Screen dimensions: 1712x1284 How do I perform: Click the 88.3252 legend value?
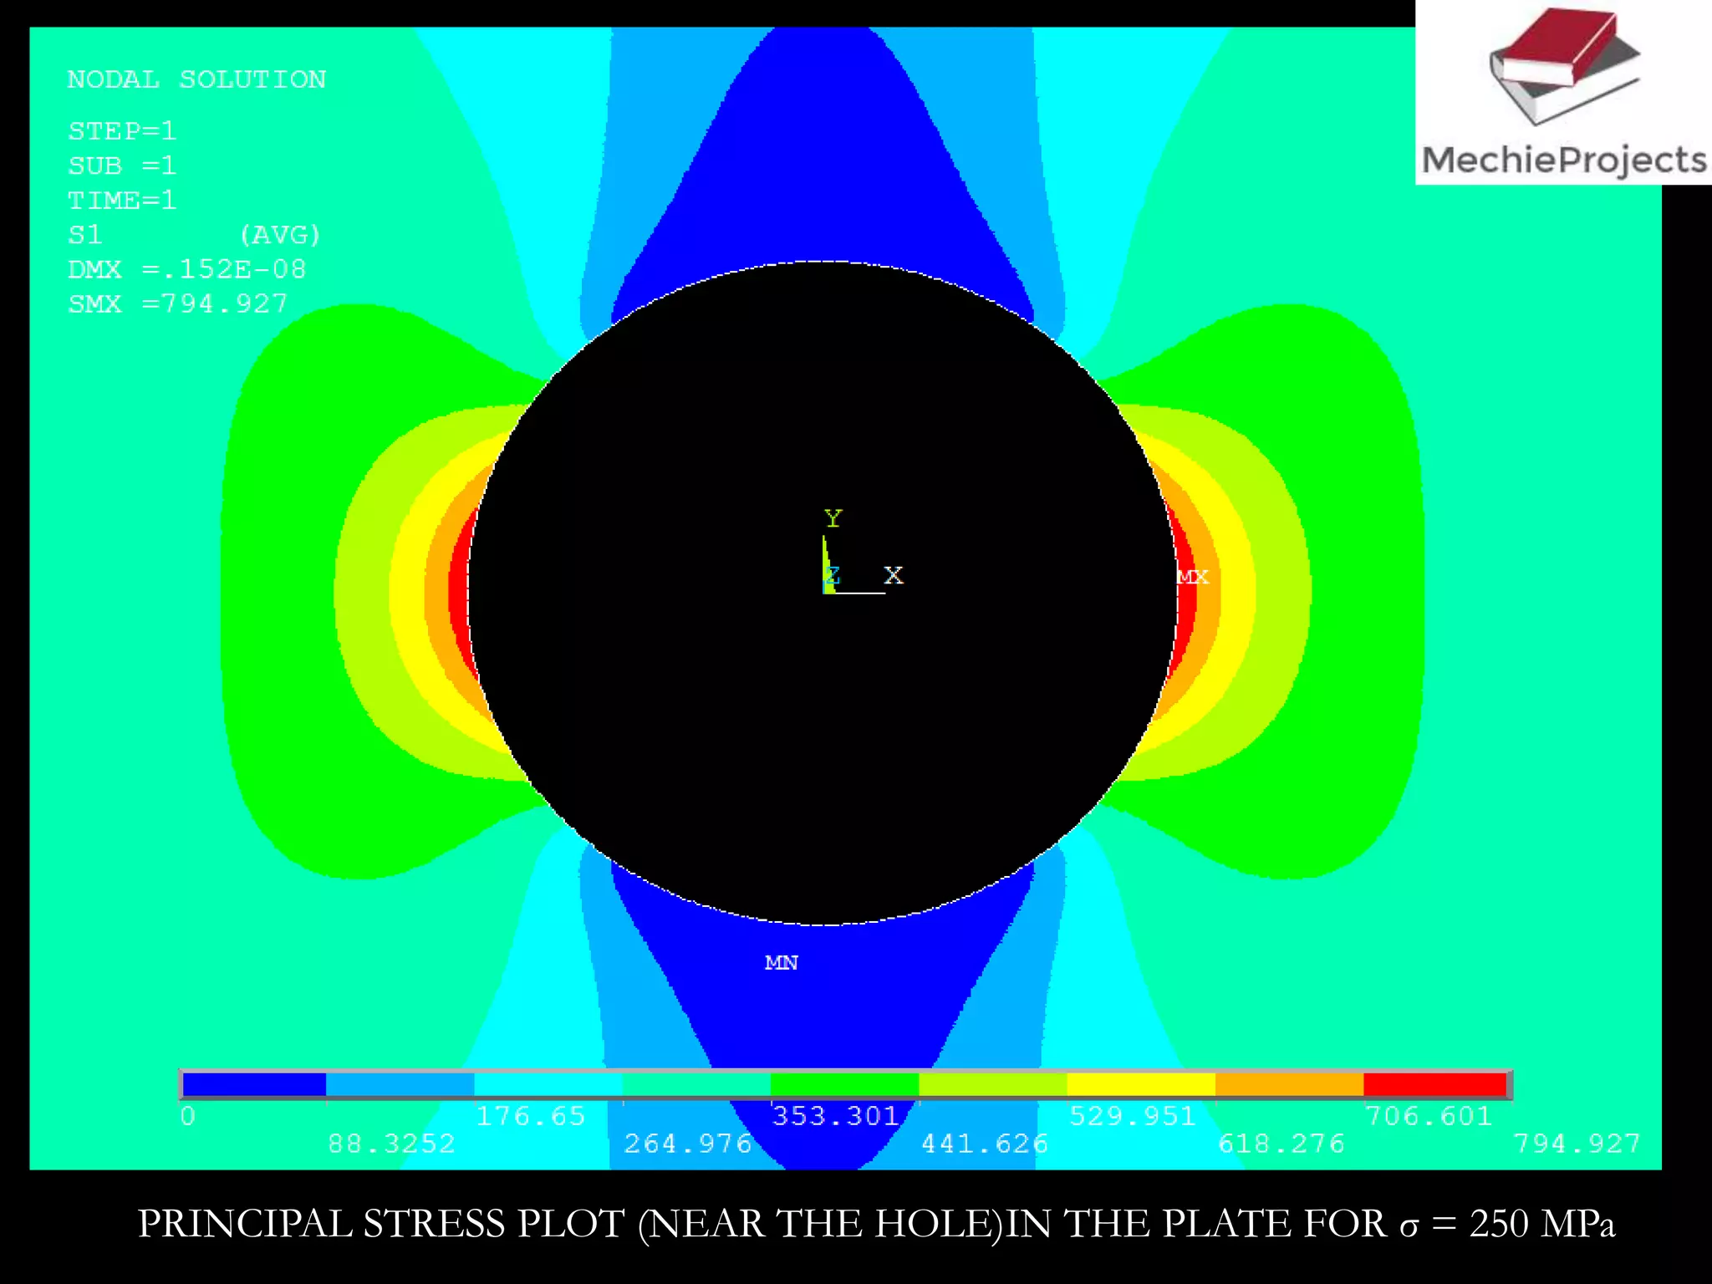(391, 1144)
